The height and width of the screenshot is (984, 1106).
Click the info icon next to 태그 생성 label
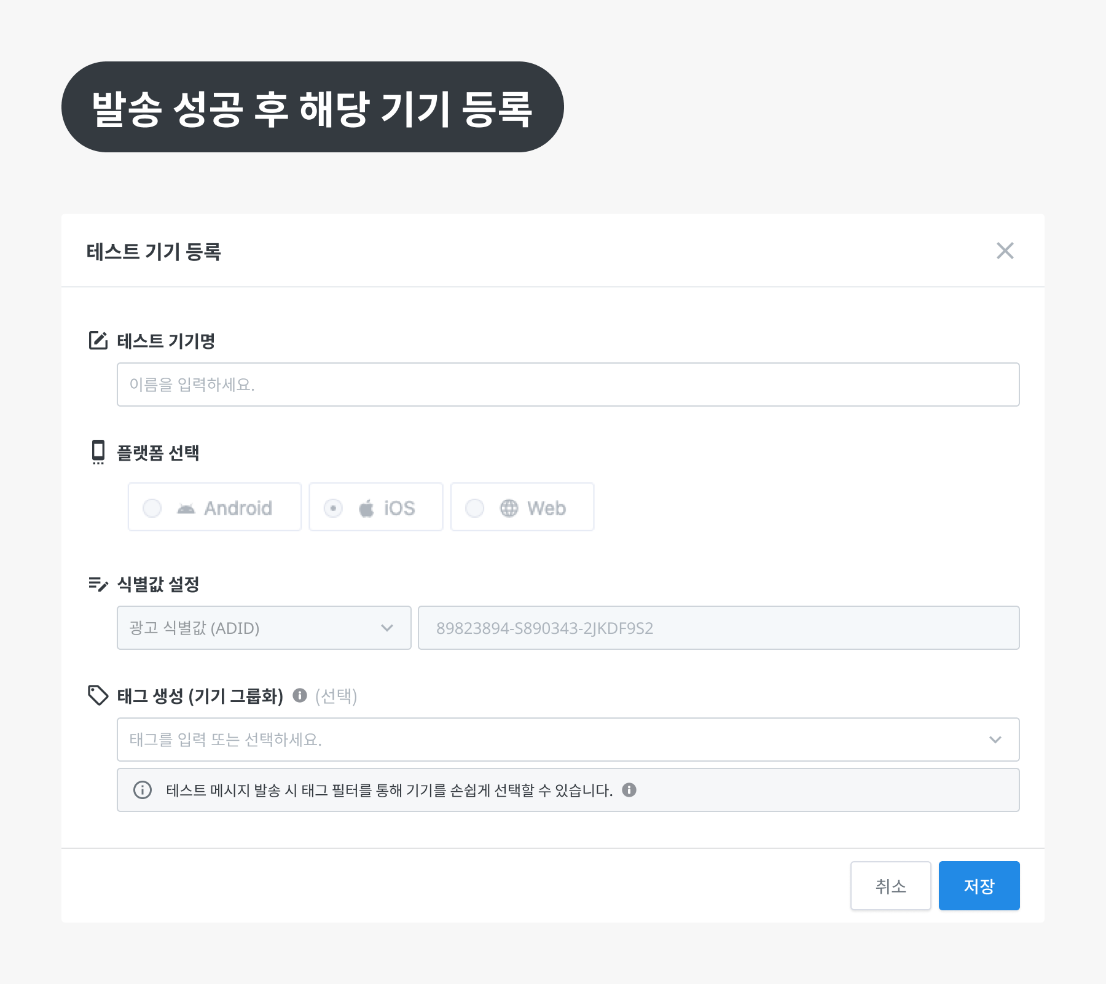click(299, 696)
